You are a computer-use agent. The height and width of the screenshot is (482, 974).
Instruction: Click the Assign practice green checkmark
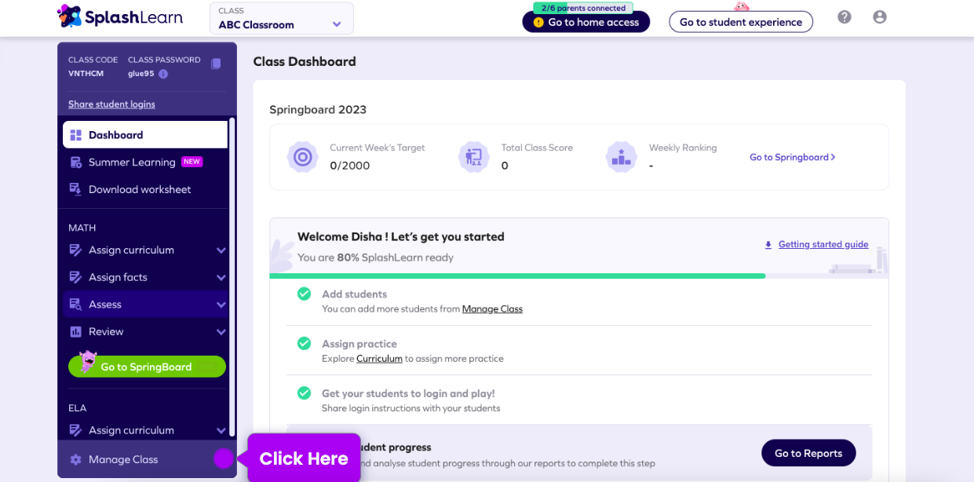coord(304,344)
